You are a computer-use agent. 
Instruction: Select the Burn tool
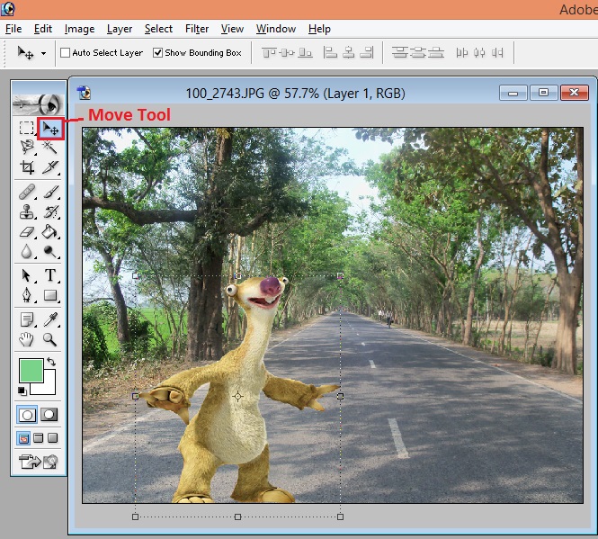pos(50,251)
